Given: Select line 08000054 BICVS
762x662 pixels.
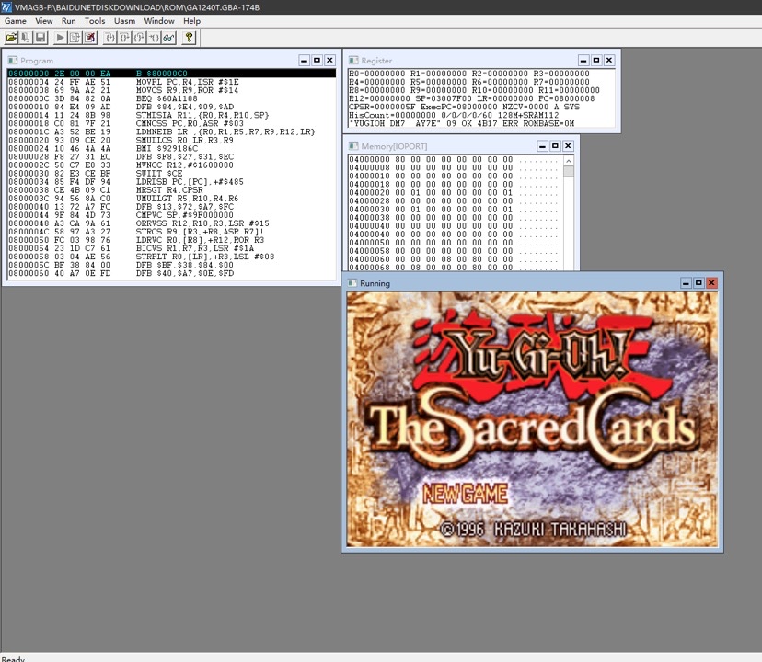Looking at the screenshot, I should point(171,248).
